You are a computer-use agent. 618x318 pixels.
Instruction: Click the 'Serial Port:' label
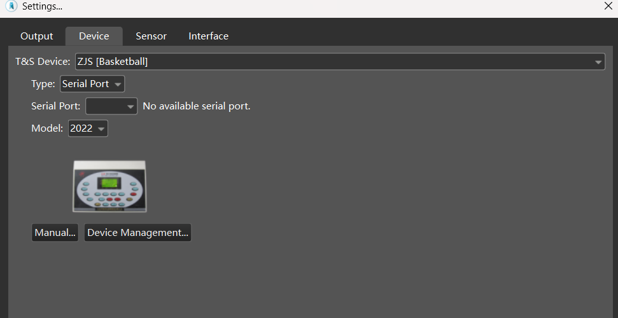click(x=56, y=106)
